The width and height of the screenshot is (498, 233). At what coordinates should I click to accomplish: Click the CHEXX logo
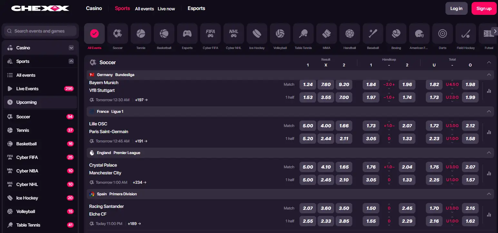point(40,8)
